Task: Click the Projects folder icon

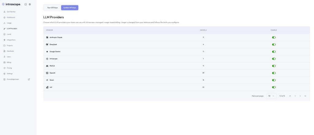Action: pos(5,45)
